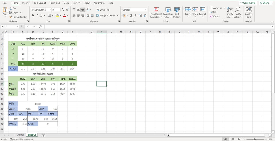Click the Delete cells icon
Image resolution: width=275 pixels, height=141 pixels.
click(195, 10)
